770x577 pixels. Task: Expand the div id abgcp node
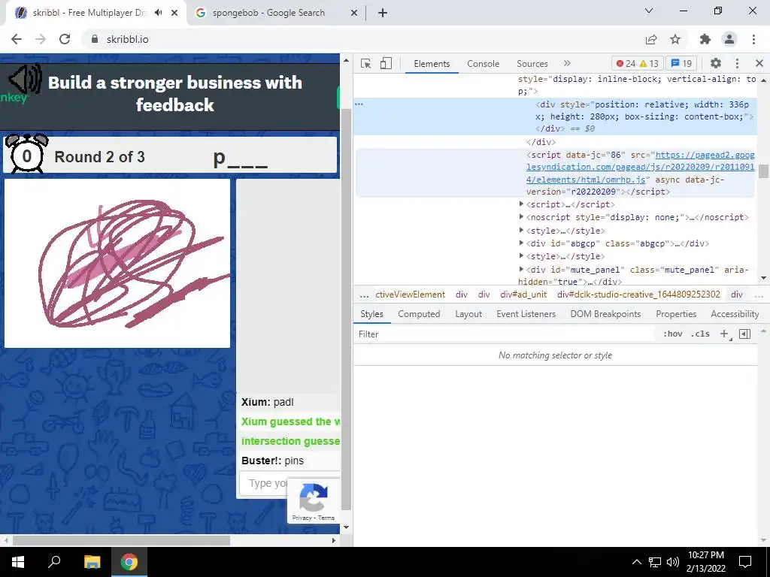pos(522,243)
